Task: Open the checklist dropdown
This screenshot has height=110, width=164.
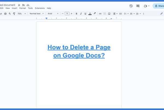Action: coord(126,14)
